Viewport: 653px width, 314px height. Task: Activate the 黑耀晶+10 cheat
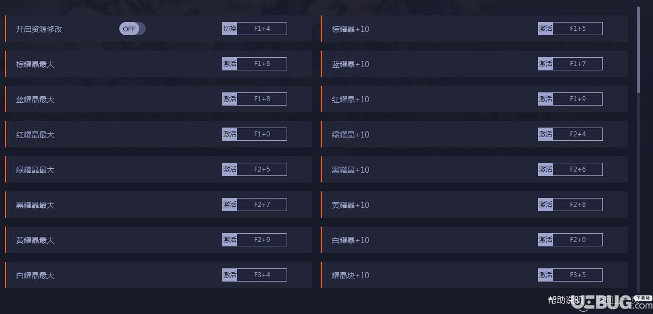pos(545,169)
